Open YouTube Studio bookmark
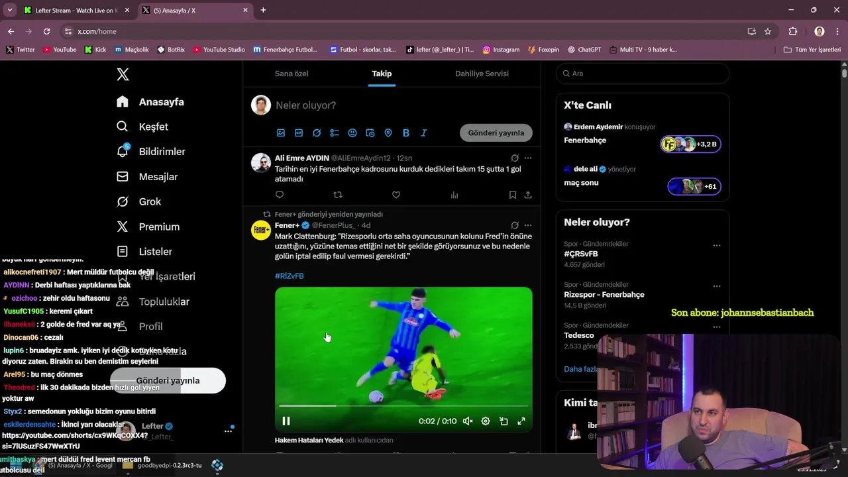 click(219, 50)
